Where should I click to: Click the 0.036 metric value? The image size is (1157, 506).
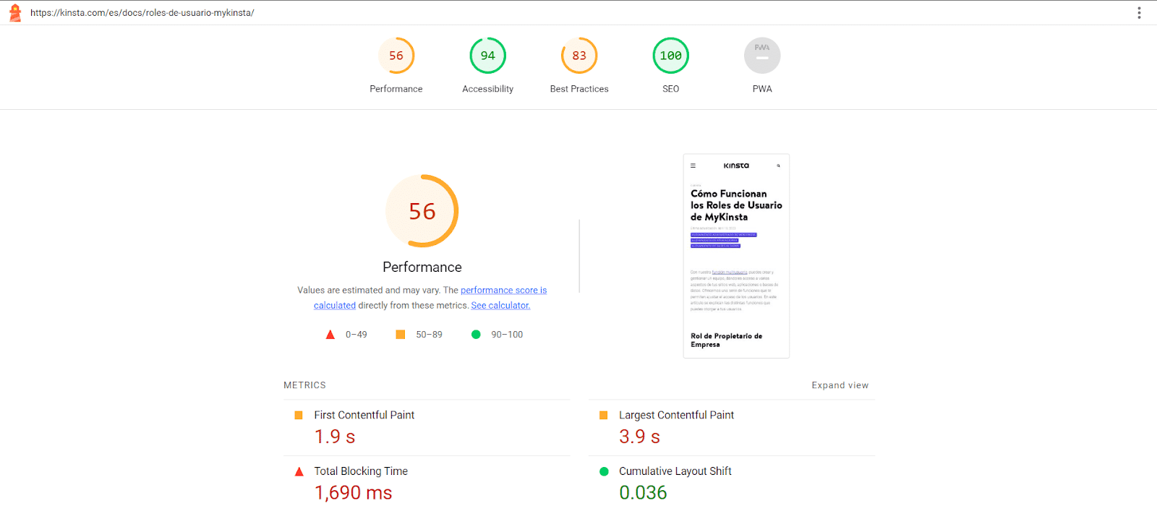(643, 493)
